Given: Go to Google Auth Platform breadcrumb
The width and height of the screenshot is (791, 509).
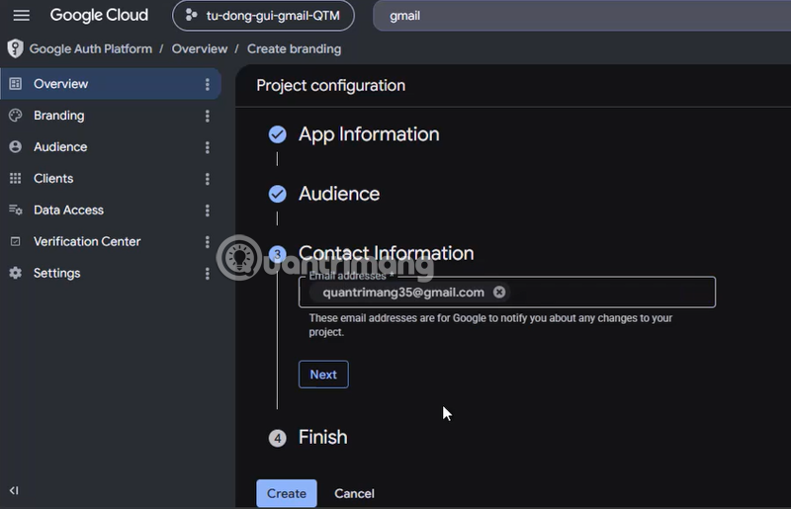Looking at the screenshot, I should (91, 49).
